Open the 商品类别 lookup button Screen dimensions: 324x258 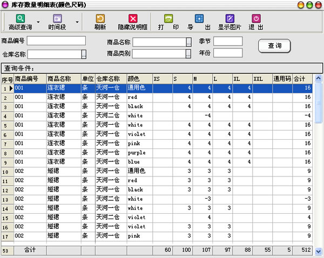click(x=188, y=53)
